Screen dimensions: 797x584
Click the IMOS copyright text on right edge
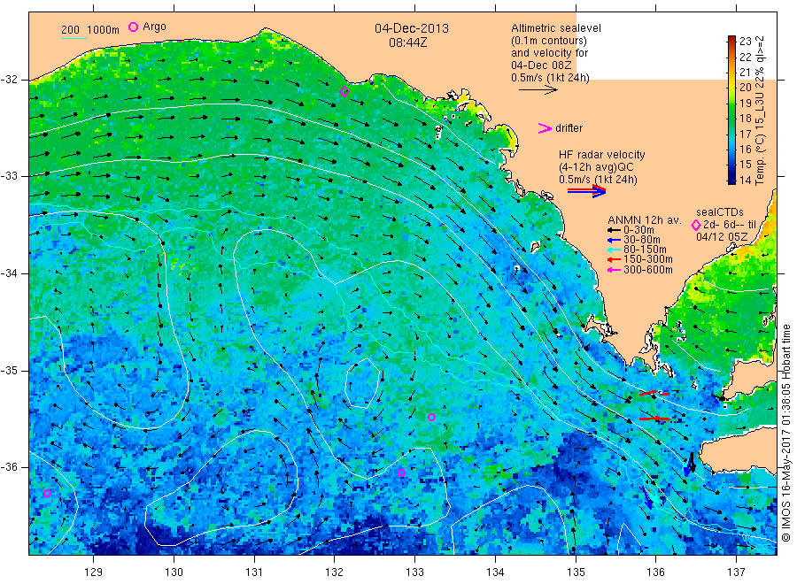[786, 432]
